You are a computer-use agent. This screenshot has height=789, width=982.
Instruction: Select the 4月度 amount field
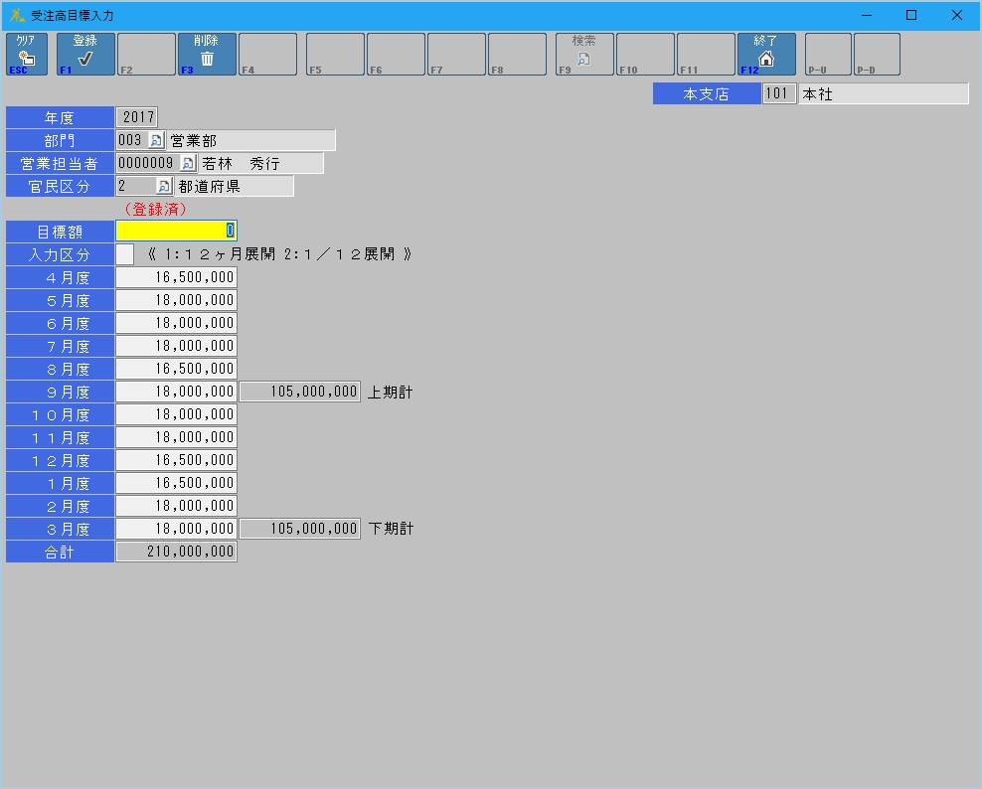point(176,277)
